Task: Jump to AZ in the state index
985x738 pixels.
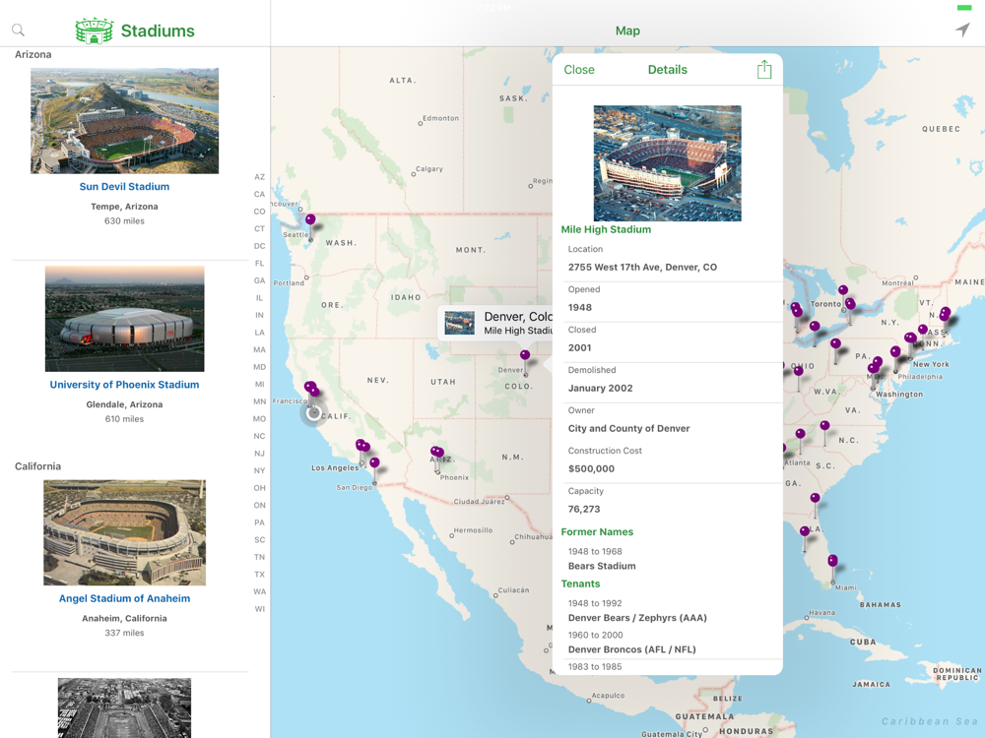Action: click(259, 177)
